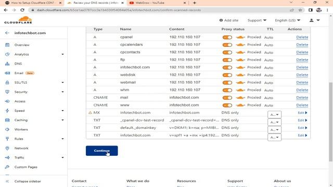
Task: Switch to How to Setup Cloudflare CDN tab
Action: click(x=33, y=3)
